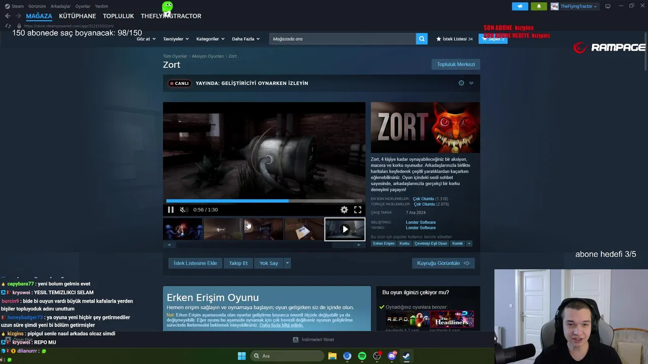The image size is (648, 364).
Task: Open 'Tüm Oyunlar' breadcrumb
Action: click(175, 56)
